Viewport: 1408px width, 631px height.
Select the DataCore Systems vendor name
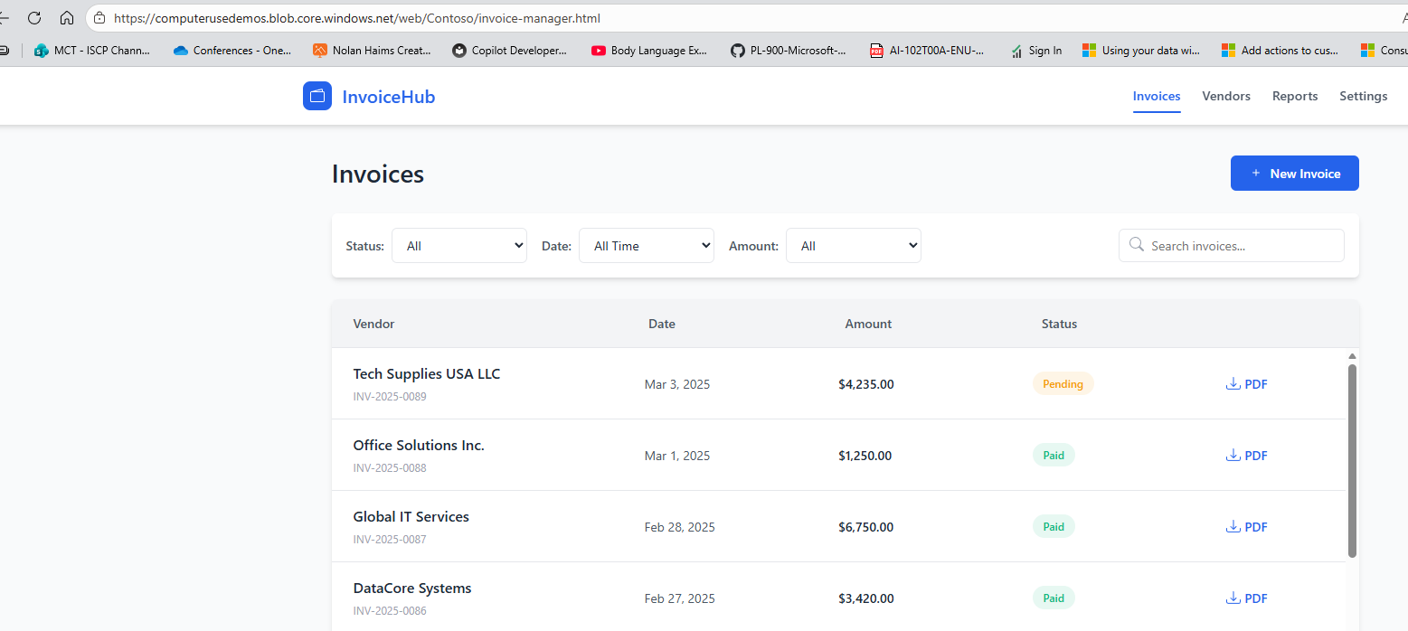click(412, 589)
